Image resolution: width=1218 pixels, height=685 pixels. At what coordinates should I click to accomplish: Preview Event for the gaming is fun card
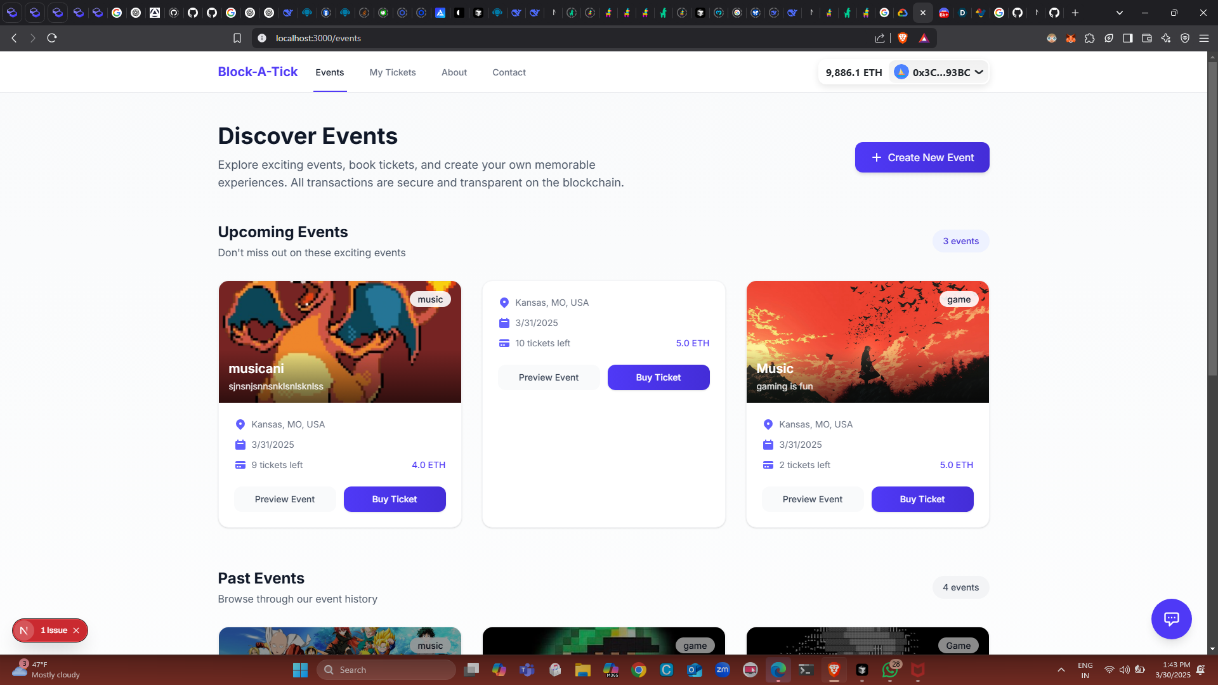[812, 499]
